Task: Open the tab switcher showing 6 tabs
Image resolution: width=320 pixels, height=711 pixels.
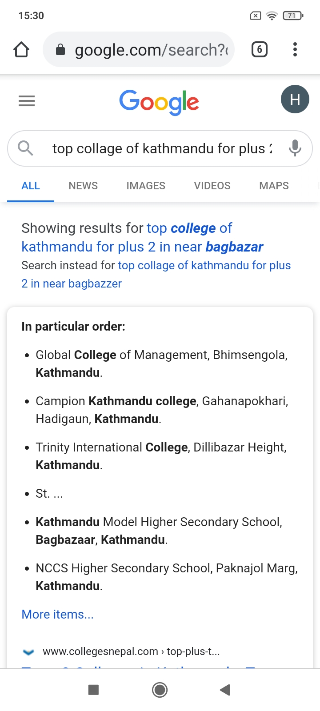Action: point(260,49)
